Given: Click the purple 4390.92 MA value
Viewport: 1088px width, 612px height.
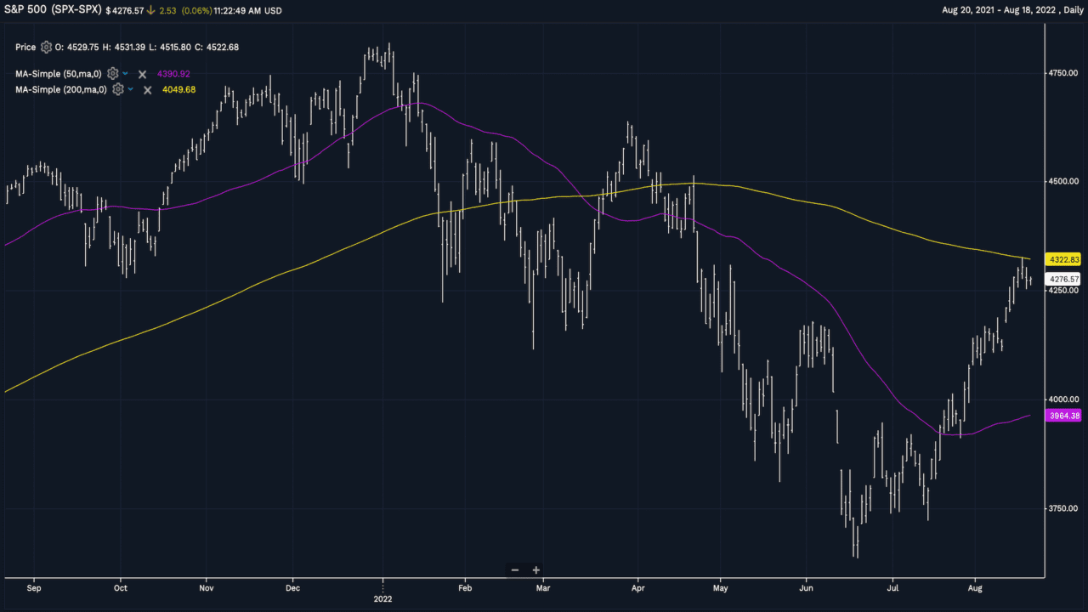Looking at the screenshot, I should pyautogui.click(x=173, y=74).
